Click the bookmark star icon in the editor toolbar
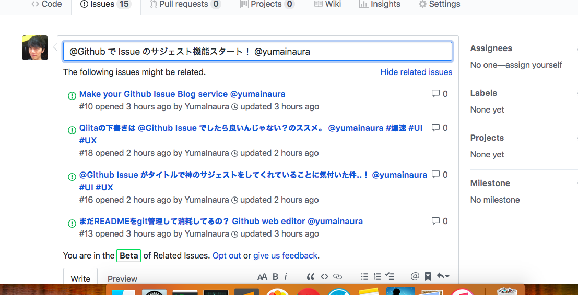The width and height of the screenshot is (578, 295). [428, 277]
